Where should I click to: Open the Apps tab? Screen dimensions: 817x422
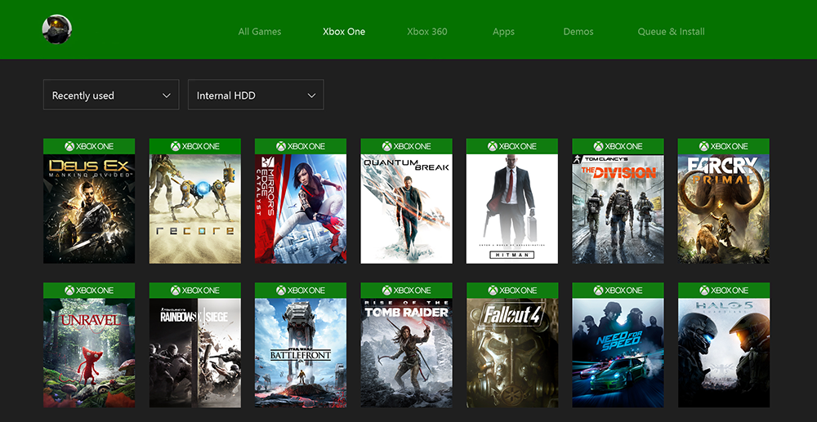pos(503,32)
